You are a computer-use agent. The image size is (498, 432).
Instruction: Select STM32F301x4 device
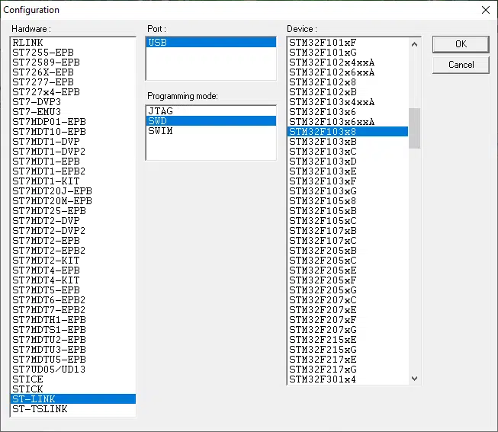(348, 379)
